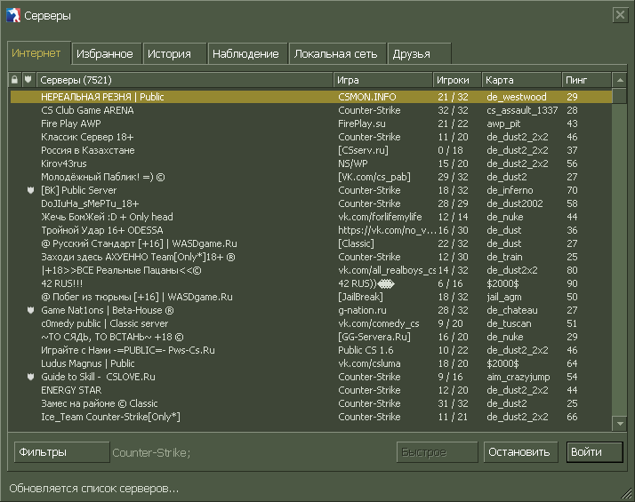The height and width of the screenshot is (502, 635).
Task: Sort servers by the Пинг column
Action: pyautogui.click(x=586, y=80)
